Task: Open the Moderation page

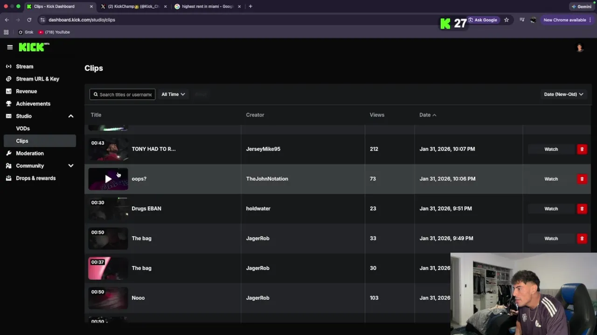Action: 30,153
